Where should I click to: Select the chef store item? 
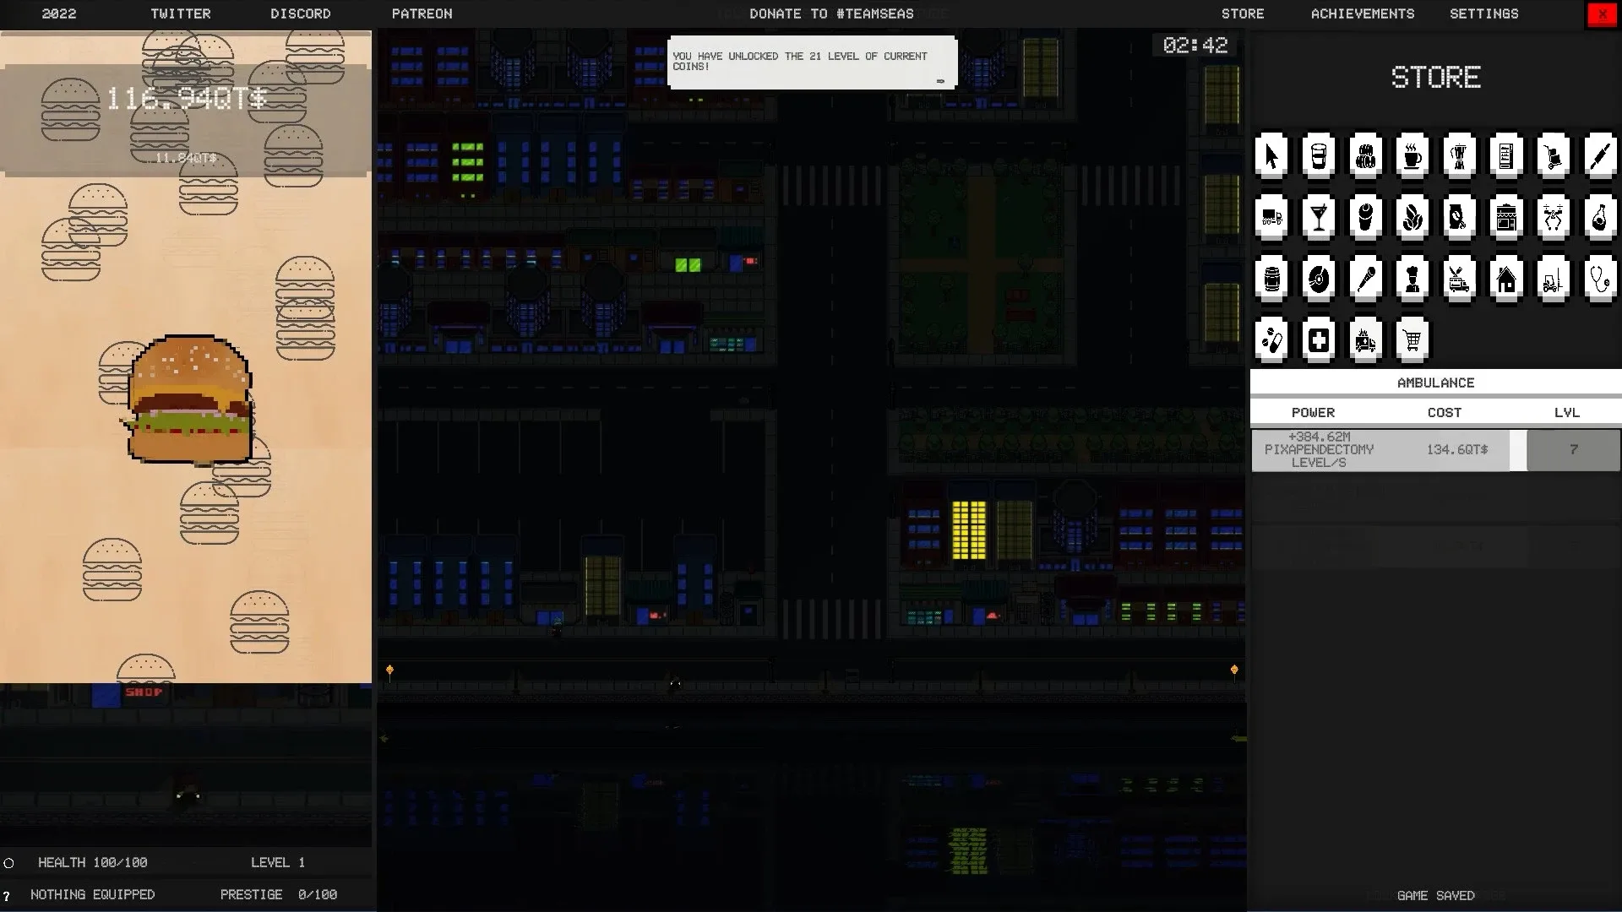1412,279
